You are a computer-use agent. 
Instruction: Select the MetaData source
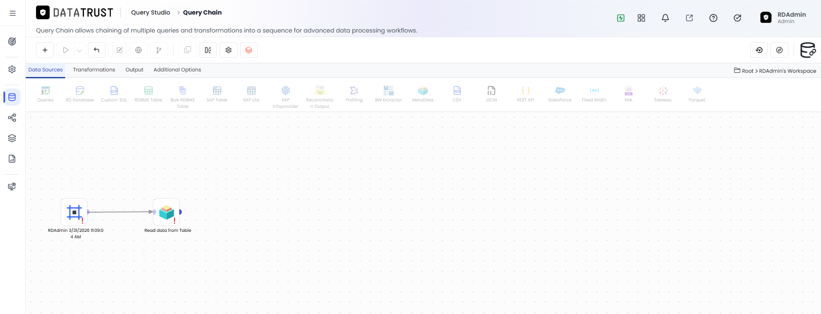423,94
